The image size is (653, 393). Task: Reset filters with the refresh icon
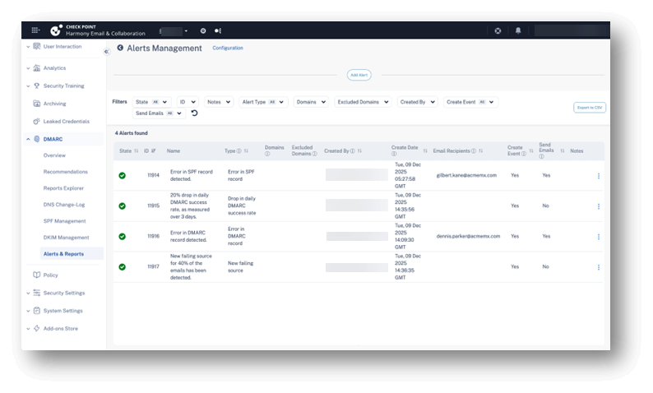[x=194, y=113]
